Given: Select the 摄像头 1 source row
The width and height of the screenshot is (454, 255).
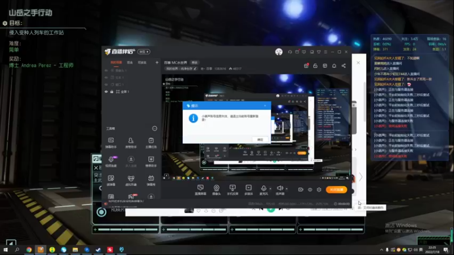Looking at the screenshot, I should [132, 70].
